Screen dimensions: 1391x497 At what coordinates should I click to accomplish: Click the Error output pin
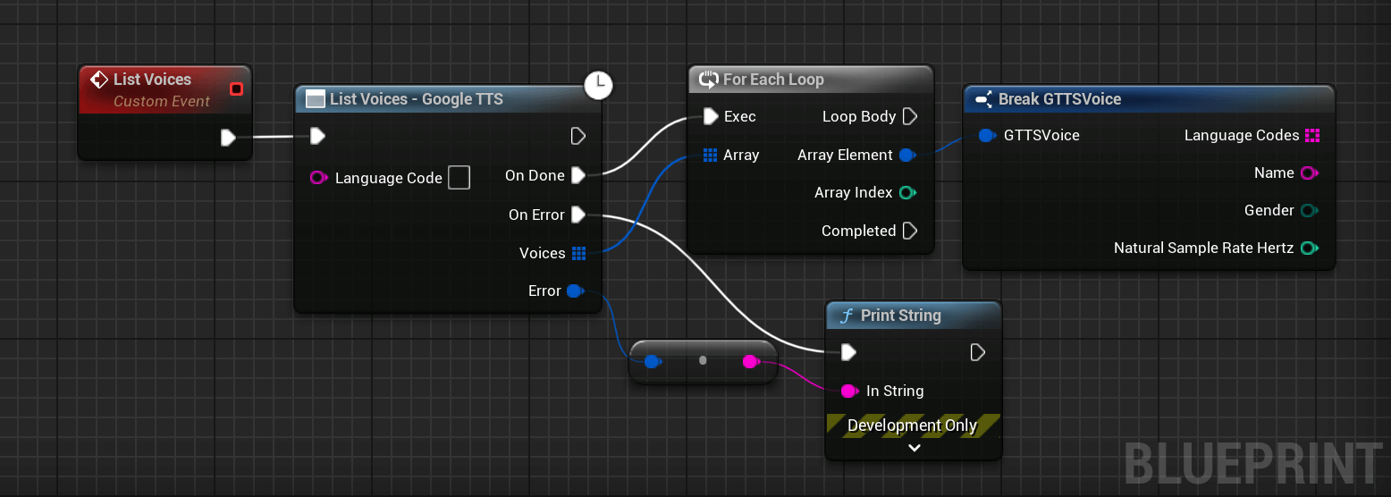point(576,291)
